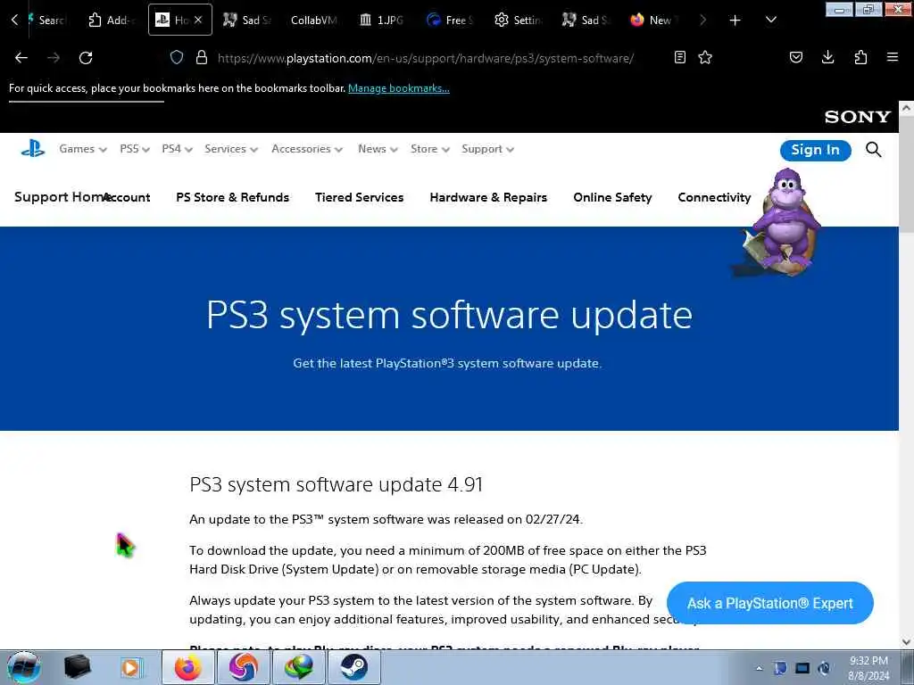Click the PlayStation logo icon
The width and height of the screenshot is (914, 685).
tap(33, 149)
